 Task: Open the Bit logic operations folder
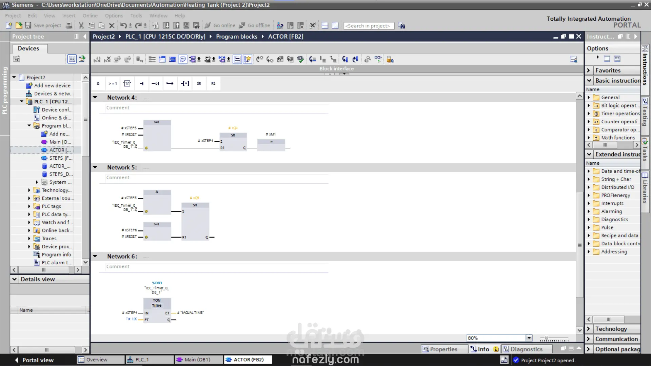[616, 105]
